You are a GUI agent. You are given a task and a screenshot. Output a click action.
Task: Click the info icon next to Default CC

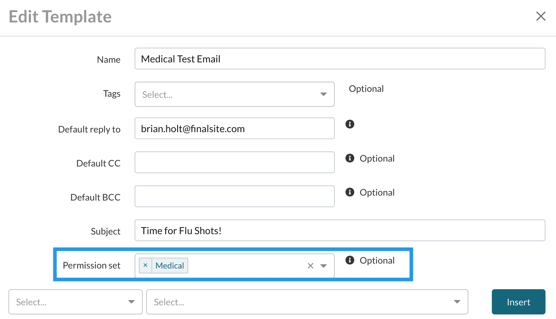[350, 158]
